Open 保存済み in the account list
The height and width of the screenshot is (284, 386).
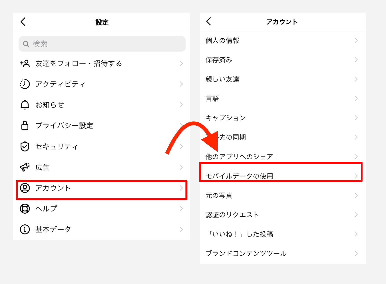[x=219, y=60]
